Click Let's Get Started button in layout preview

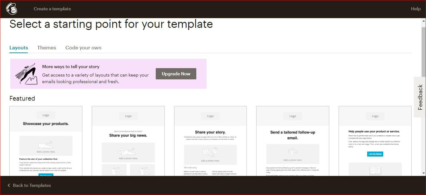coord(375,154)
